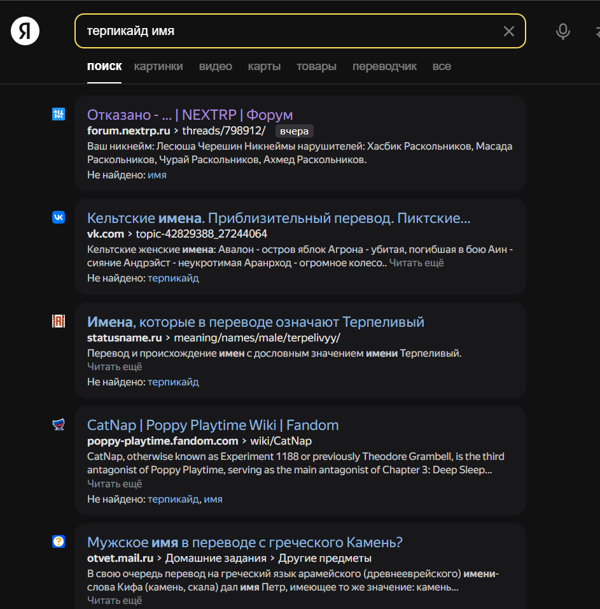Image resolution: width=600 pixels, height=609 pixels.
Task: Click the Yandex logo icon
Action: tap(25, 31)
